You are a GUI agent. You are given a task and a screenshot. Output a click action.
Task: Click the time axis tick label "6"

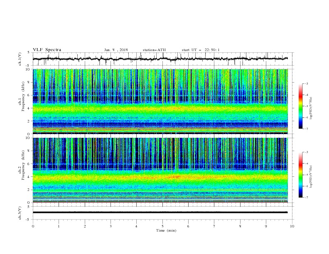tap(189, 226)
